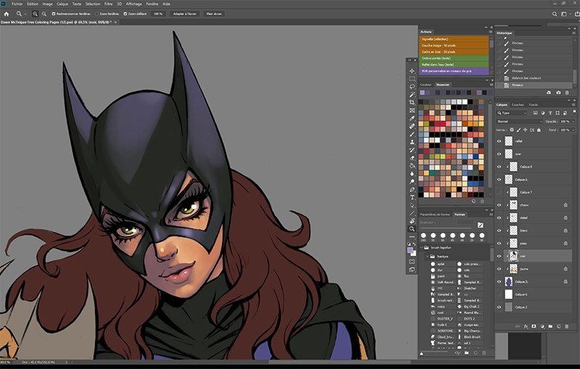Select the Crop tool
The image size is (580, 369).
[x=412, y=102]
